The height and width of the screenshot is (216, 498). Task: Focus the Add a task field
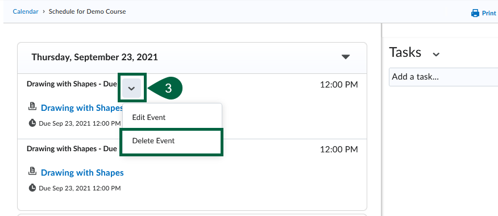[x=443, y=77]
